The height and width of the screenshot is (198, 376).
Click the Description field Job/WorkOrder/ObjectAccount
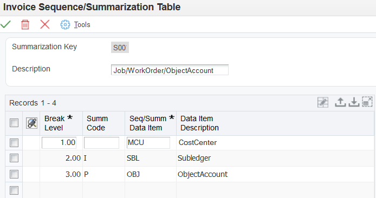tap(170, 70)
